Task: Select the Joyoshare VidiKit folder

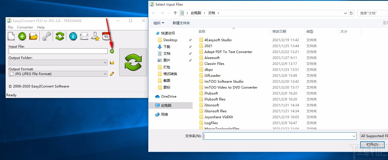Action: coord(219,117)
